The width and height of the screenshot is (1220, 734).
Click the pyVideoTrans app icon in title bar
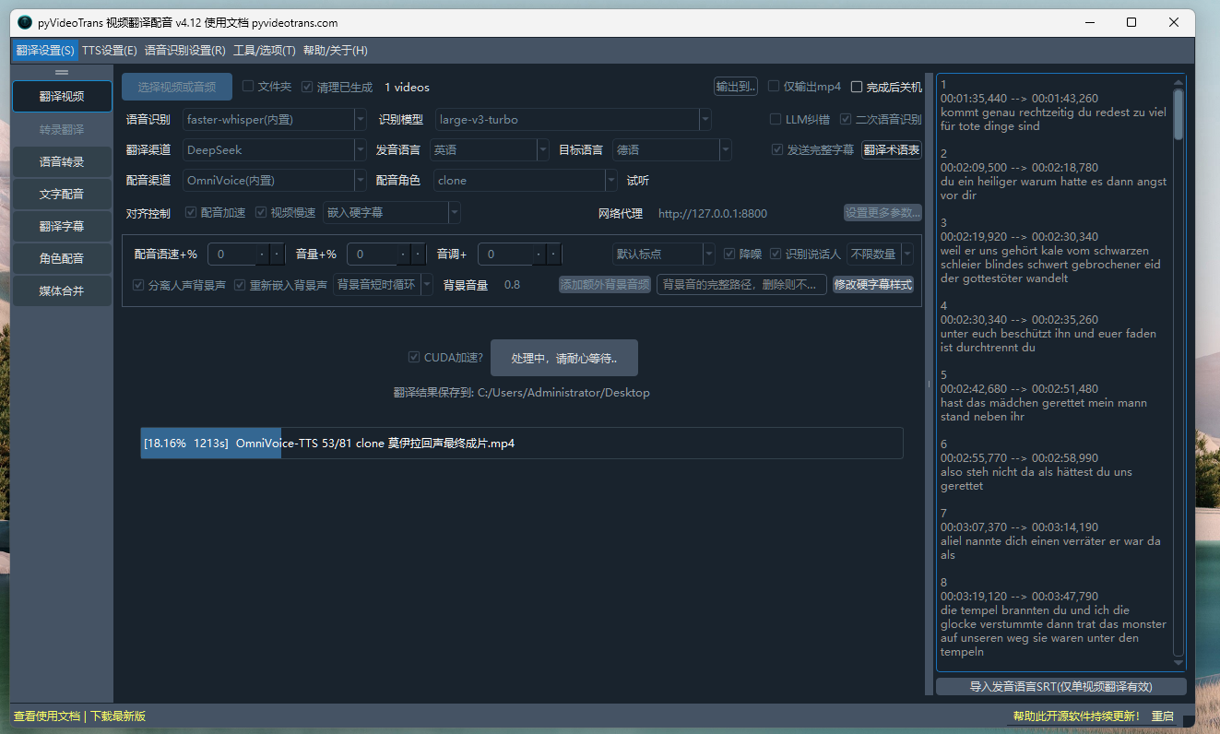(25, 22)
